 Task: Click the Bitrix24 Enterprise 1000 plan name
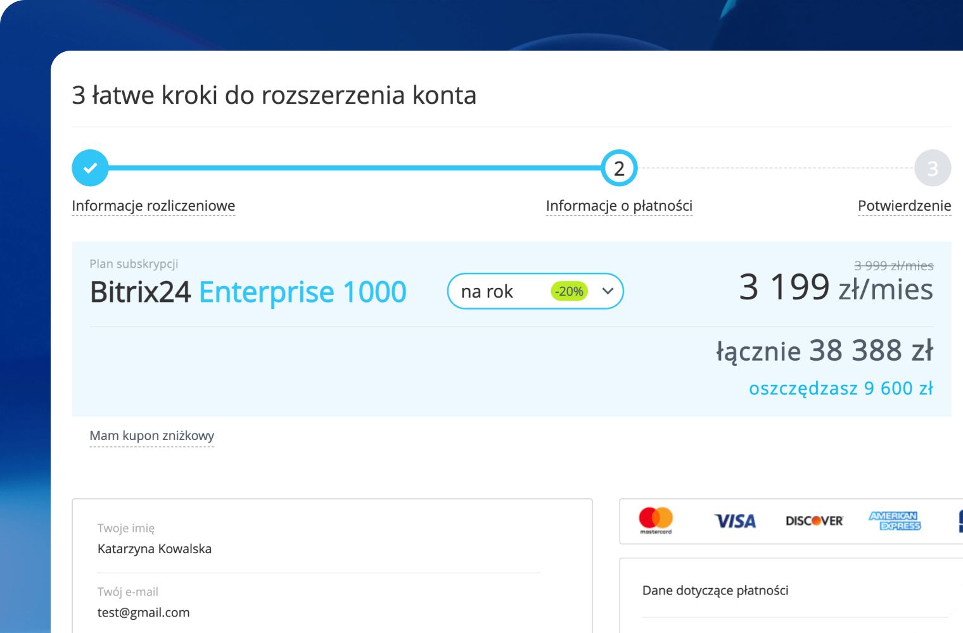pyautogui.click(x=248, y=292)
